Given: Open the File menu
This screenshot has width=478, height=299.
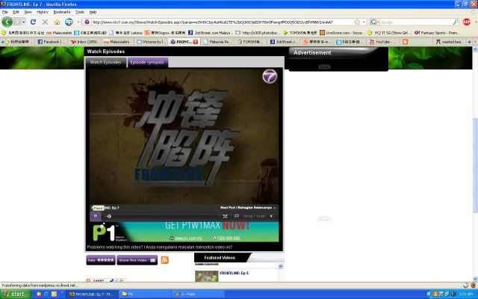Looking at the screenshot, I should tap(5, 12).
